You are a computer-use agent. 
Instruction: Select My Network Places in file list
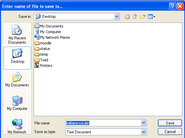pos(52,37)
